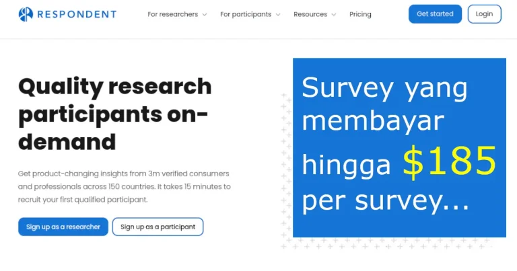Click the word hingga in the blue banner
The image size is (517, 271).
[346, 165]
